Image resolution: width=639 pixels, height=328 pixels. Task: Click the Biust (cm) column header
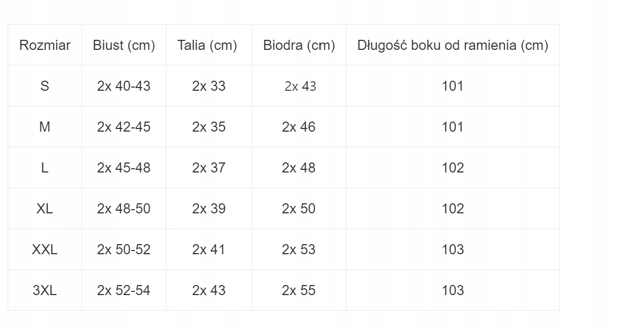click(x=124, y=46)
